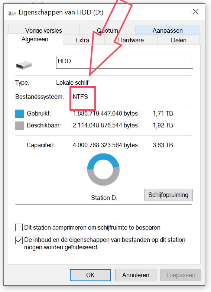Uncheck the file indexing checkbox
This screenshot has height=292, width=211.
pyautogui.click(x=19, y=240)
